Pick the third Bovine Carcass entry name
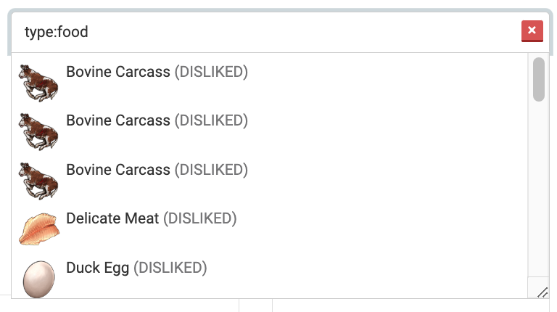This screenshot has height=312, width=557. (x=117, y=170)
